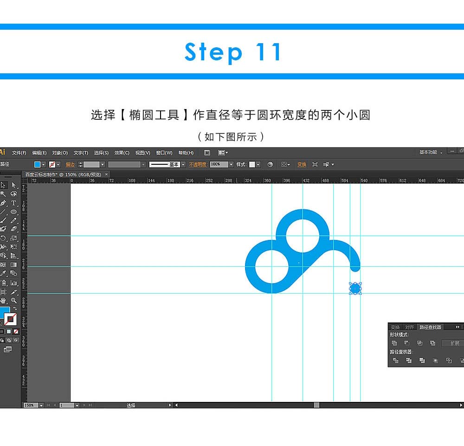This screenshot has width=464, height=446.
Task: Select the Free Transform tool
Action: click(13, 247)
